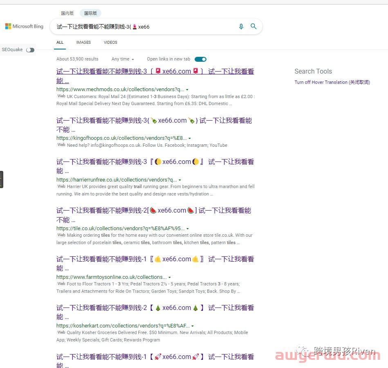
Task: Click Turn off Hover Translation link
Action: click(332, 82)
